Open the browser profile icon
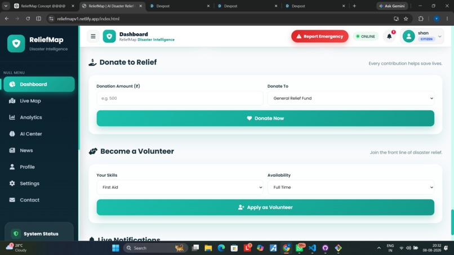Image resolution: width=454 pixels, height=255 pixels. [437, 19]
